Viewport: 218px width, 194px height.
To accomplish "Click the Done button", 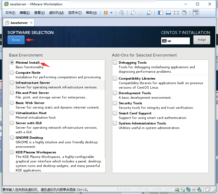I will click(16, 40).
